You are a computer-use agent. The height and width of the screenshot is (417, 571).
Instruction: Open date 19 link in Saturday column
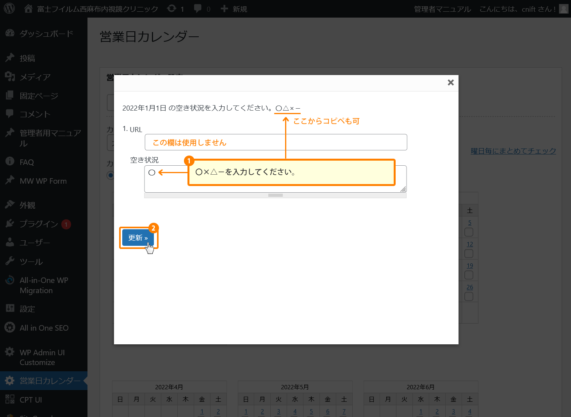point(470,266)
